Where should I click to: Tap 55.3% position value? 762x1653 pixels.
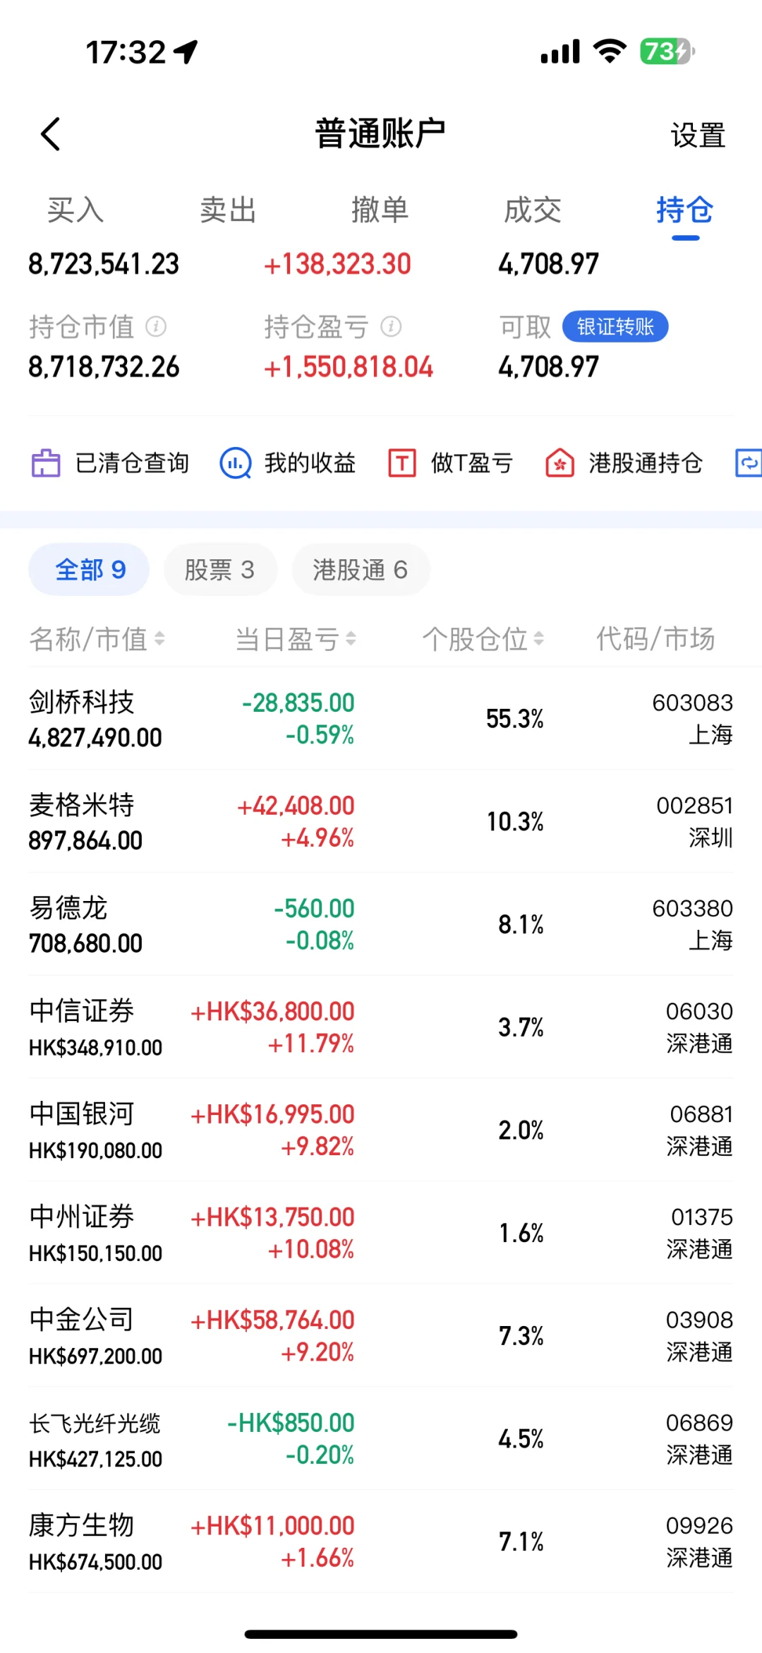coord(515,719)
